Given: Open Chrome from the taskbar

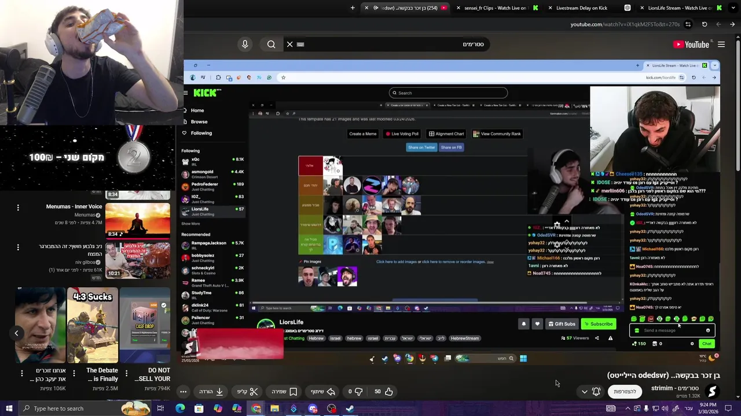Looking at the screenshot, I should pyautogui.click(x=256, y=408).
